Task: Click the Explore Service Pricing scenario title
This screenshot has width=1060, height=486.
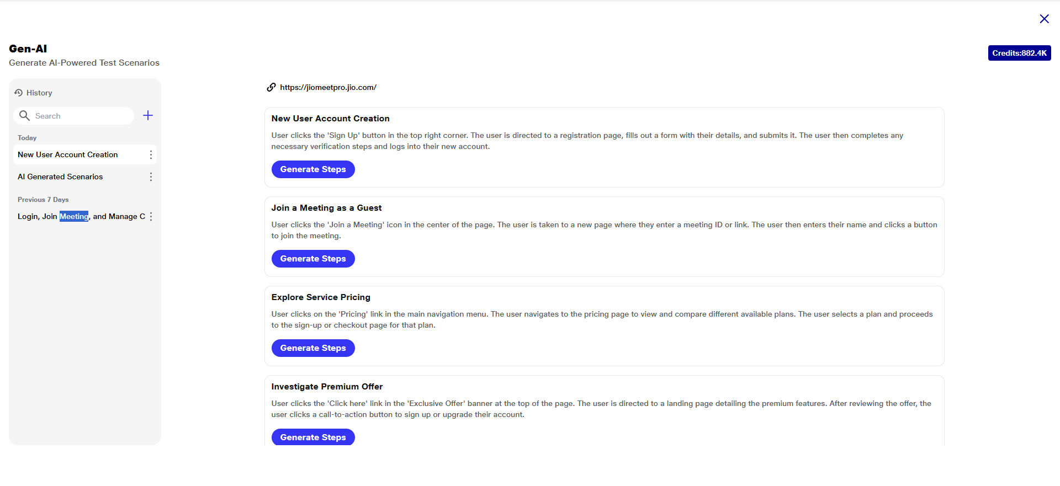Action: point(321,297)
